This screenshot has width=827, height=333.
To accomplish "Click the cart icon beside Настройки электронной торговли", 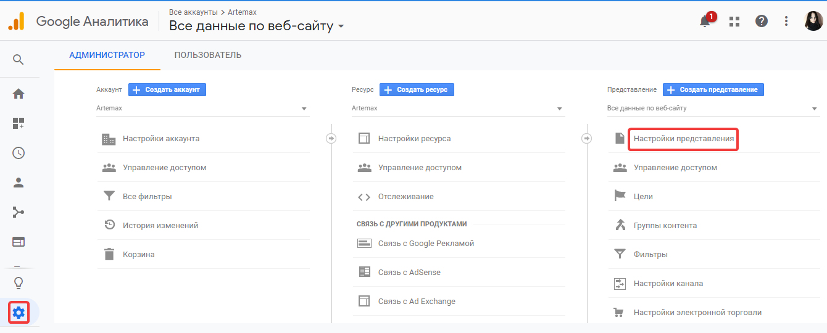I will coord(620,313).
